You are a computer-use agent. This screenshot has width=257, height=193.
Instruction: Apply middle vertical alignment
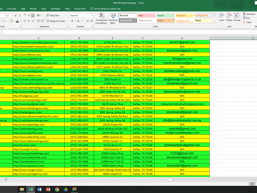pyautogui.click(x=29, y=15)
